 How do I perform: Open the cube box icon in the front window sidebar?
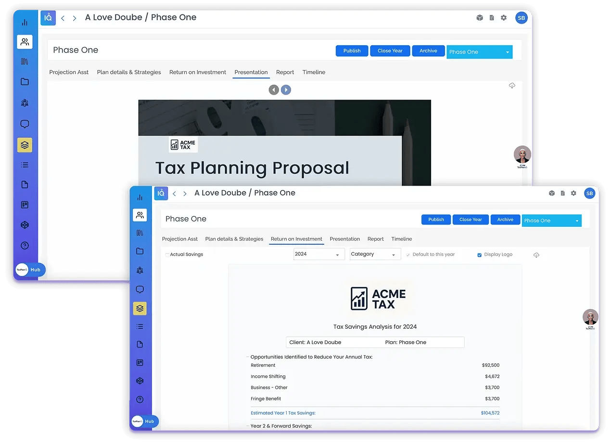coord(140,381)
